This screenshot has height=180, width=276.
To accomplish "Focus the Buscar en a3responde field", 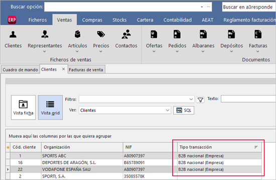I will [249, 7].
